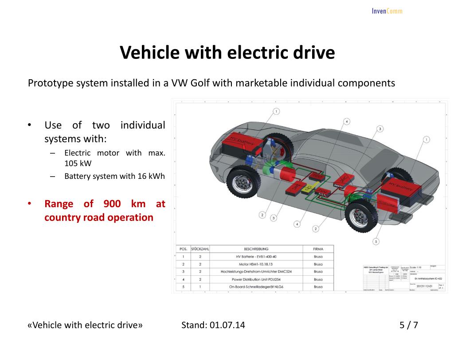Select the "Power Distribution Unit PDU254" row
454x340 pixels.
click(x=255, y=279)
